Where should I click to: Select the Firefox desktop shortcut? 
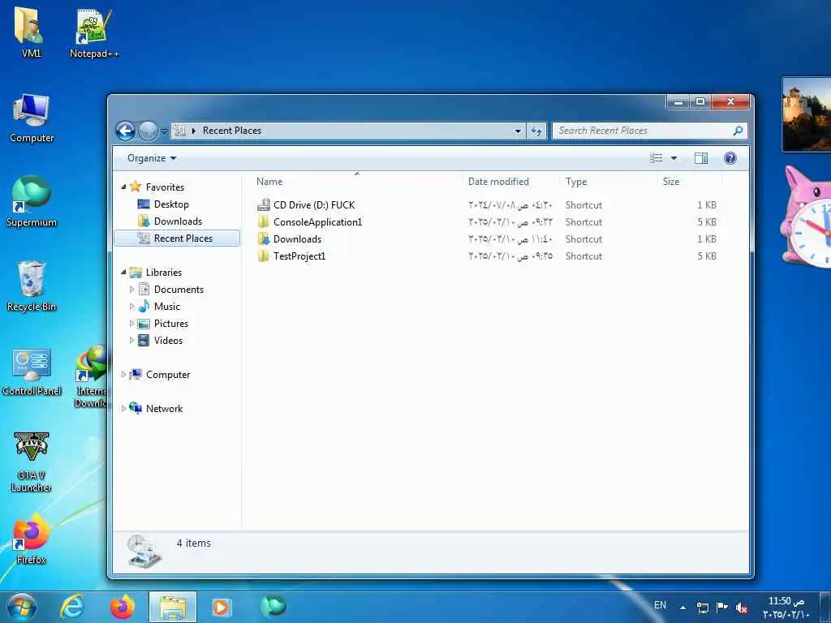[x=31, y=538]
